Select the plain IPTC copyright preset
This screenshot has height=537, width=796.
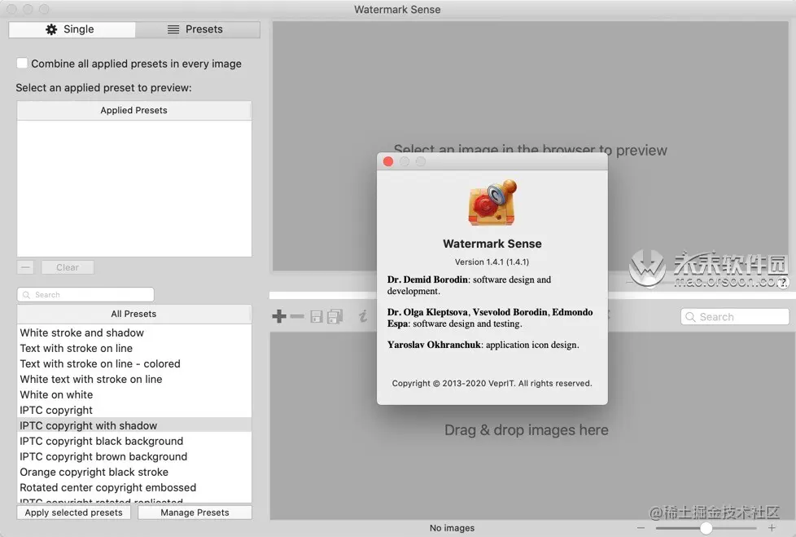pyautogui.click(x=134, y=410)
